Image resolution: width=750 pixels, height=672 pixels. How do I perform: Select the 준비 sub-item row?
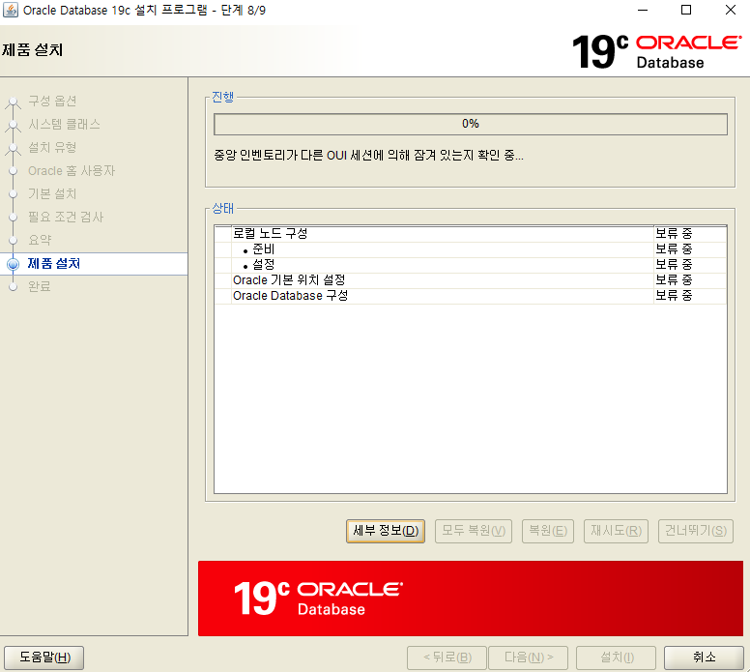[x=471, y=249]
